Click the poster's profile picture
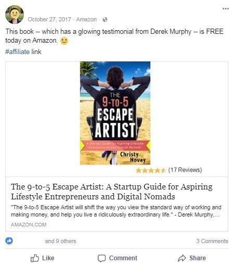The width and height of the screenshot is (232, 266). pos(15,15)
